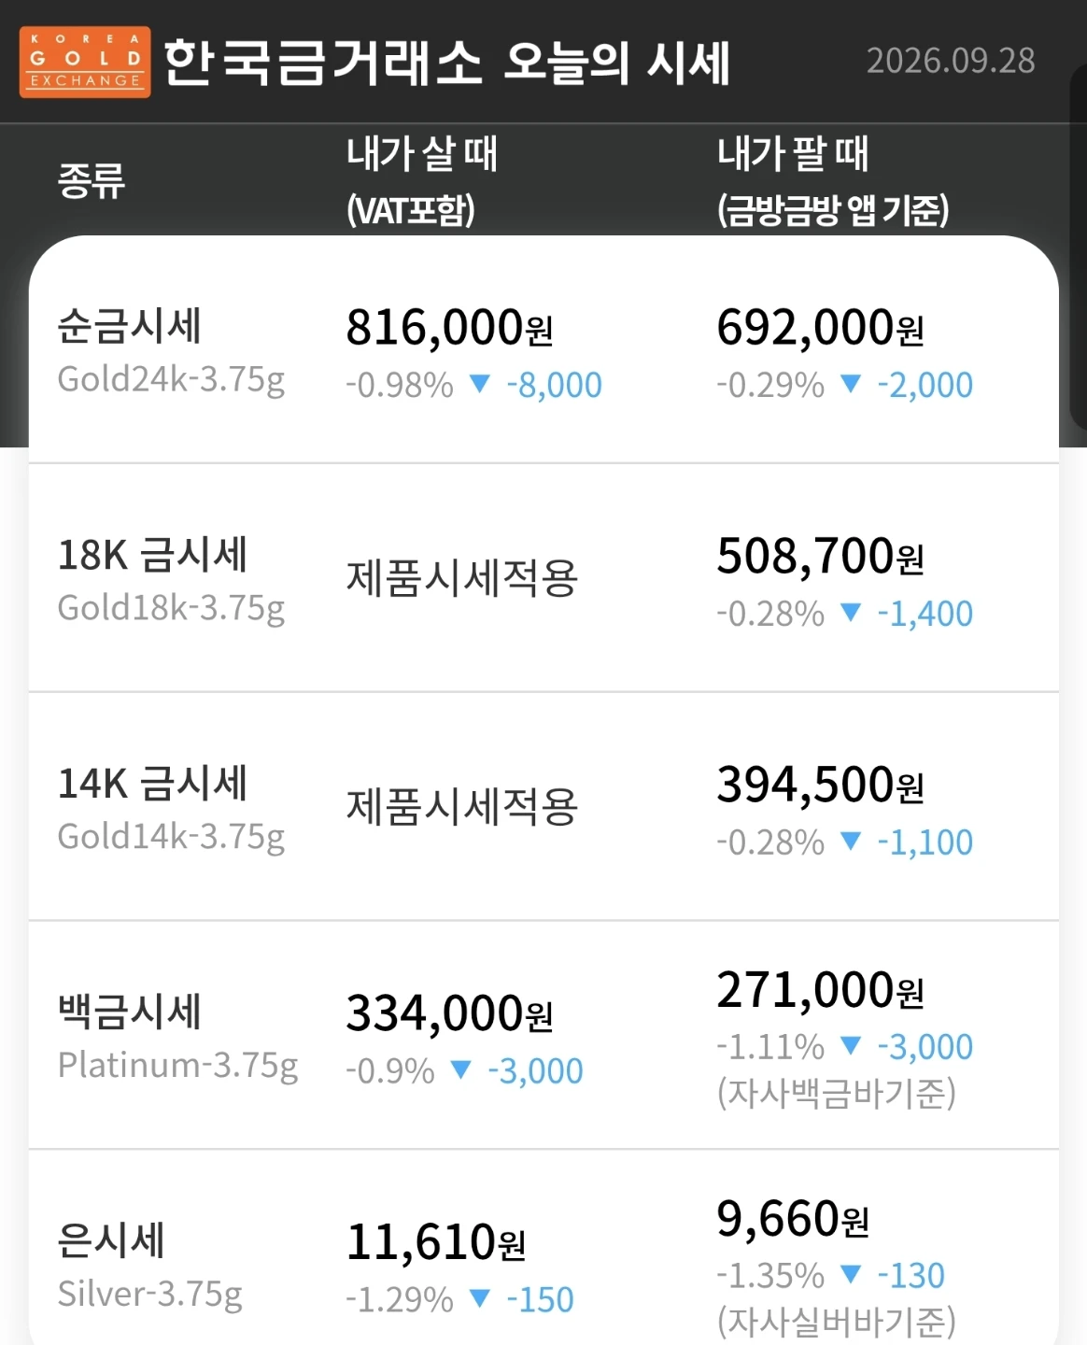This screenshot has height=1345, width=1087.
Task: Click the arrow beside silver sell -130
Action: [851, 1274]
